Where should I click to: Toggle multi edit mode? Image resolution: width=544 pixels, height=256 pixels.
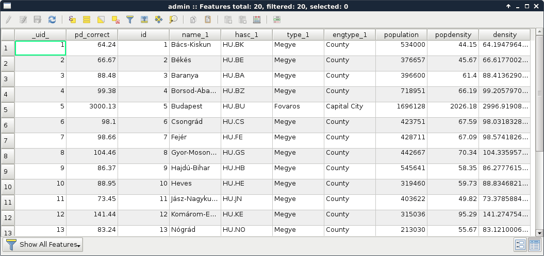tap(23, 20)
